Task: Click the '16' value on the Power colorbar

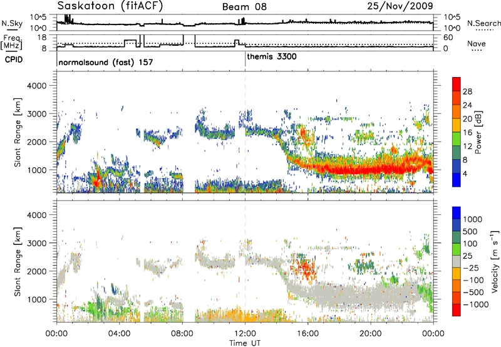Action: (x=467, y=133)
